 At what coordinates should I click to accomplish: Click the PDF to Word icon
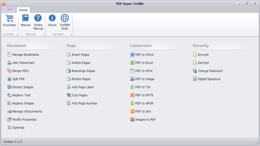[132, 55]
